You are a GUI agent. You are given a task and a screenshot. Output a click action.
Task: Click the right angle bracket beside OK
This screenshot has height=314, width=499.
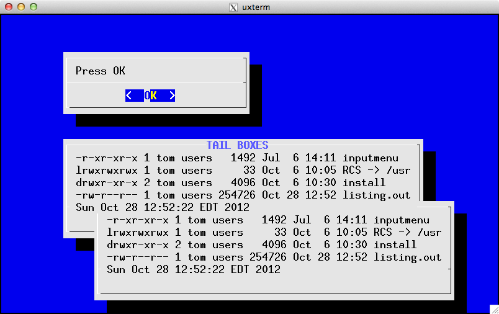point(172,96)
